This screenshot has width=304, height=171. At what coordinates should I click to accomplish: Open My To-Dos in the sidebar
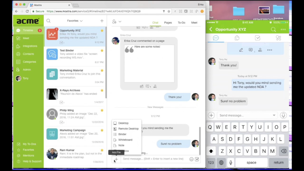29,144
